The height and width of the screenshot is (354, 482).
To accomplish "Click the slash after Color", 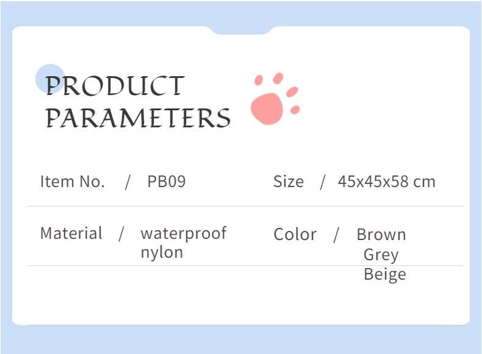I will 336,235.
